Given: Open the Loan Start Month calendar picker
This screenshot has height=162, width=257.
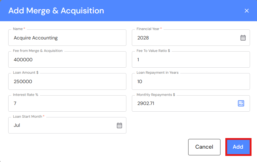Looking at the screenshot, I should coord(119,125).
